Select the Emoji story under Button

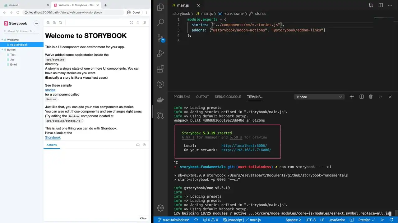click(x=13, y=64)
